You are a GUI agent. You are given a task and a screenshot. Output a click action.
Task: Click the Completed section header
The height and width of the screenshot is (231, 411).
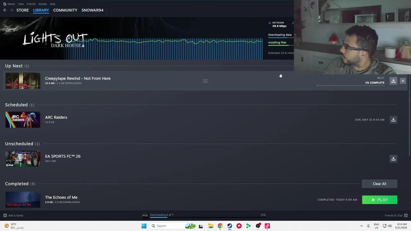click(x=20, y=184)
